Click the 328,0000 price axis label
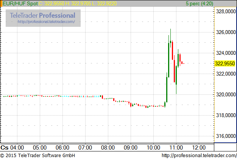Viewport: 237px width, 159px height. 226,11
